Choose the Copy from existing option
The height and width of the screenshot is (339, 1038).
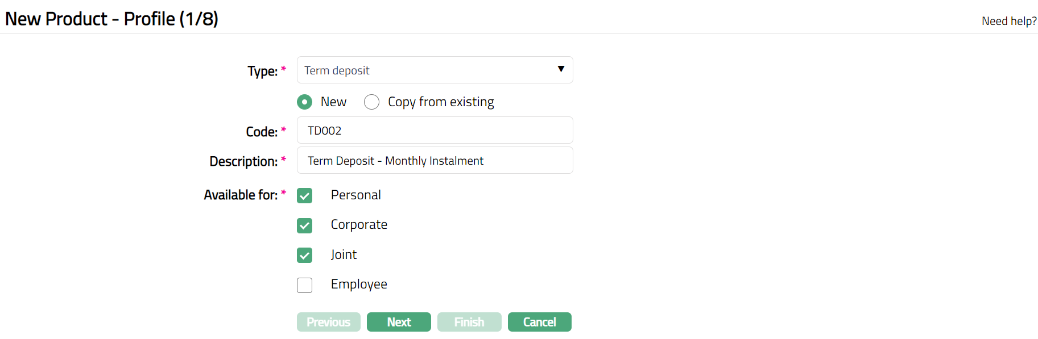point(372,102)
